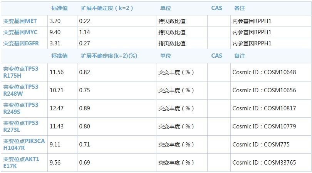Select the R273L uncertainty value 0.80
The height and width of the screenshot is (173, 312).
click(x=85, y=126)
